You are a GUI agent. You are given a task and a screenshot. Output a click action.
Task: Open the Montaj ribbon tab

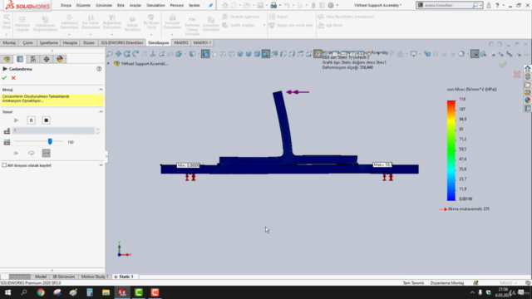[9, 42]
